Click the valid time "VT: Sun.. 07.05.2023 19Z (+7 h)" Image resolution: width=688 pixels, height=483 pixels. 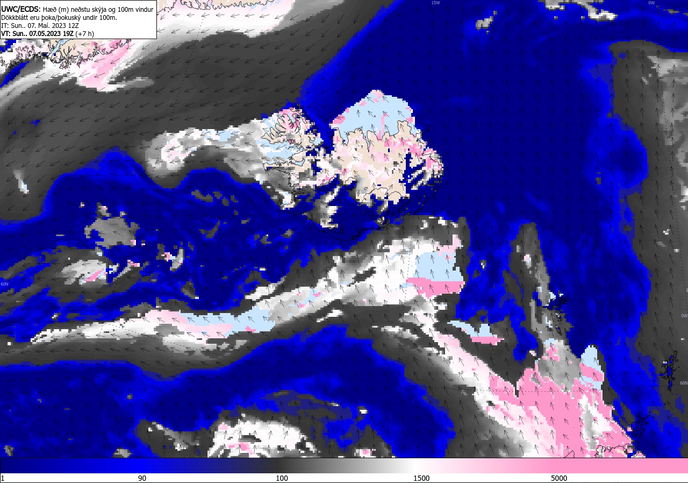(x=47, y=33)
